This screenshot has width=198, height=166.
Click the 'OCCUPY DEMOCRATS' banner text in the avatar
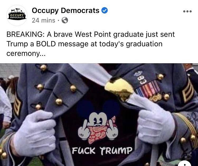[17, 16]
